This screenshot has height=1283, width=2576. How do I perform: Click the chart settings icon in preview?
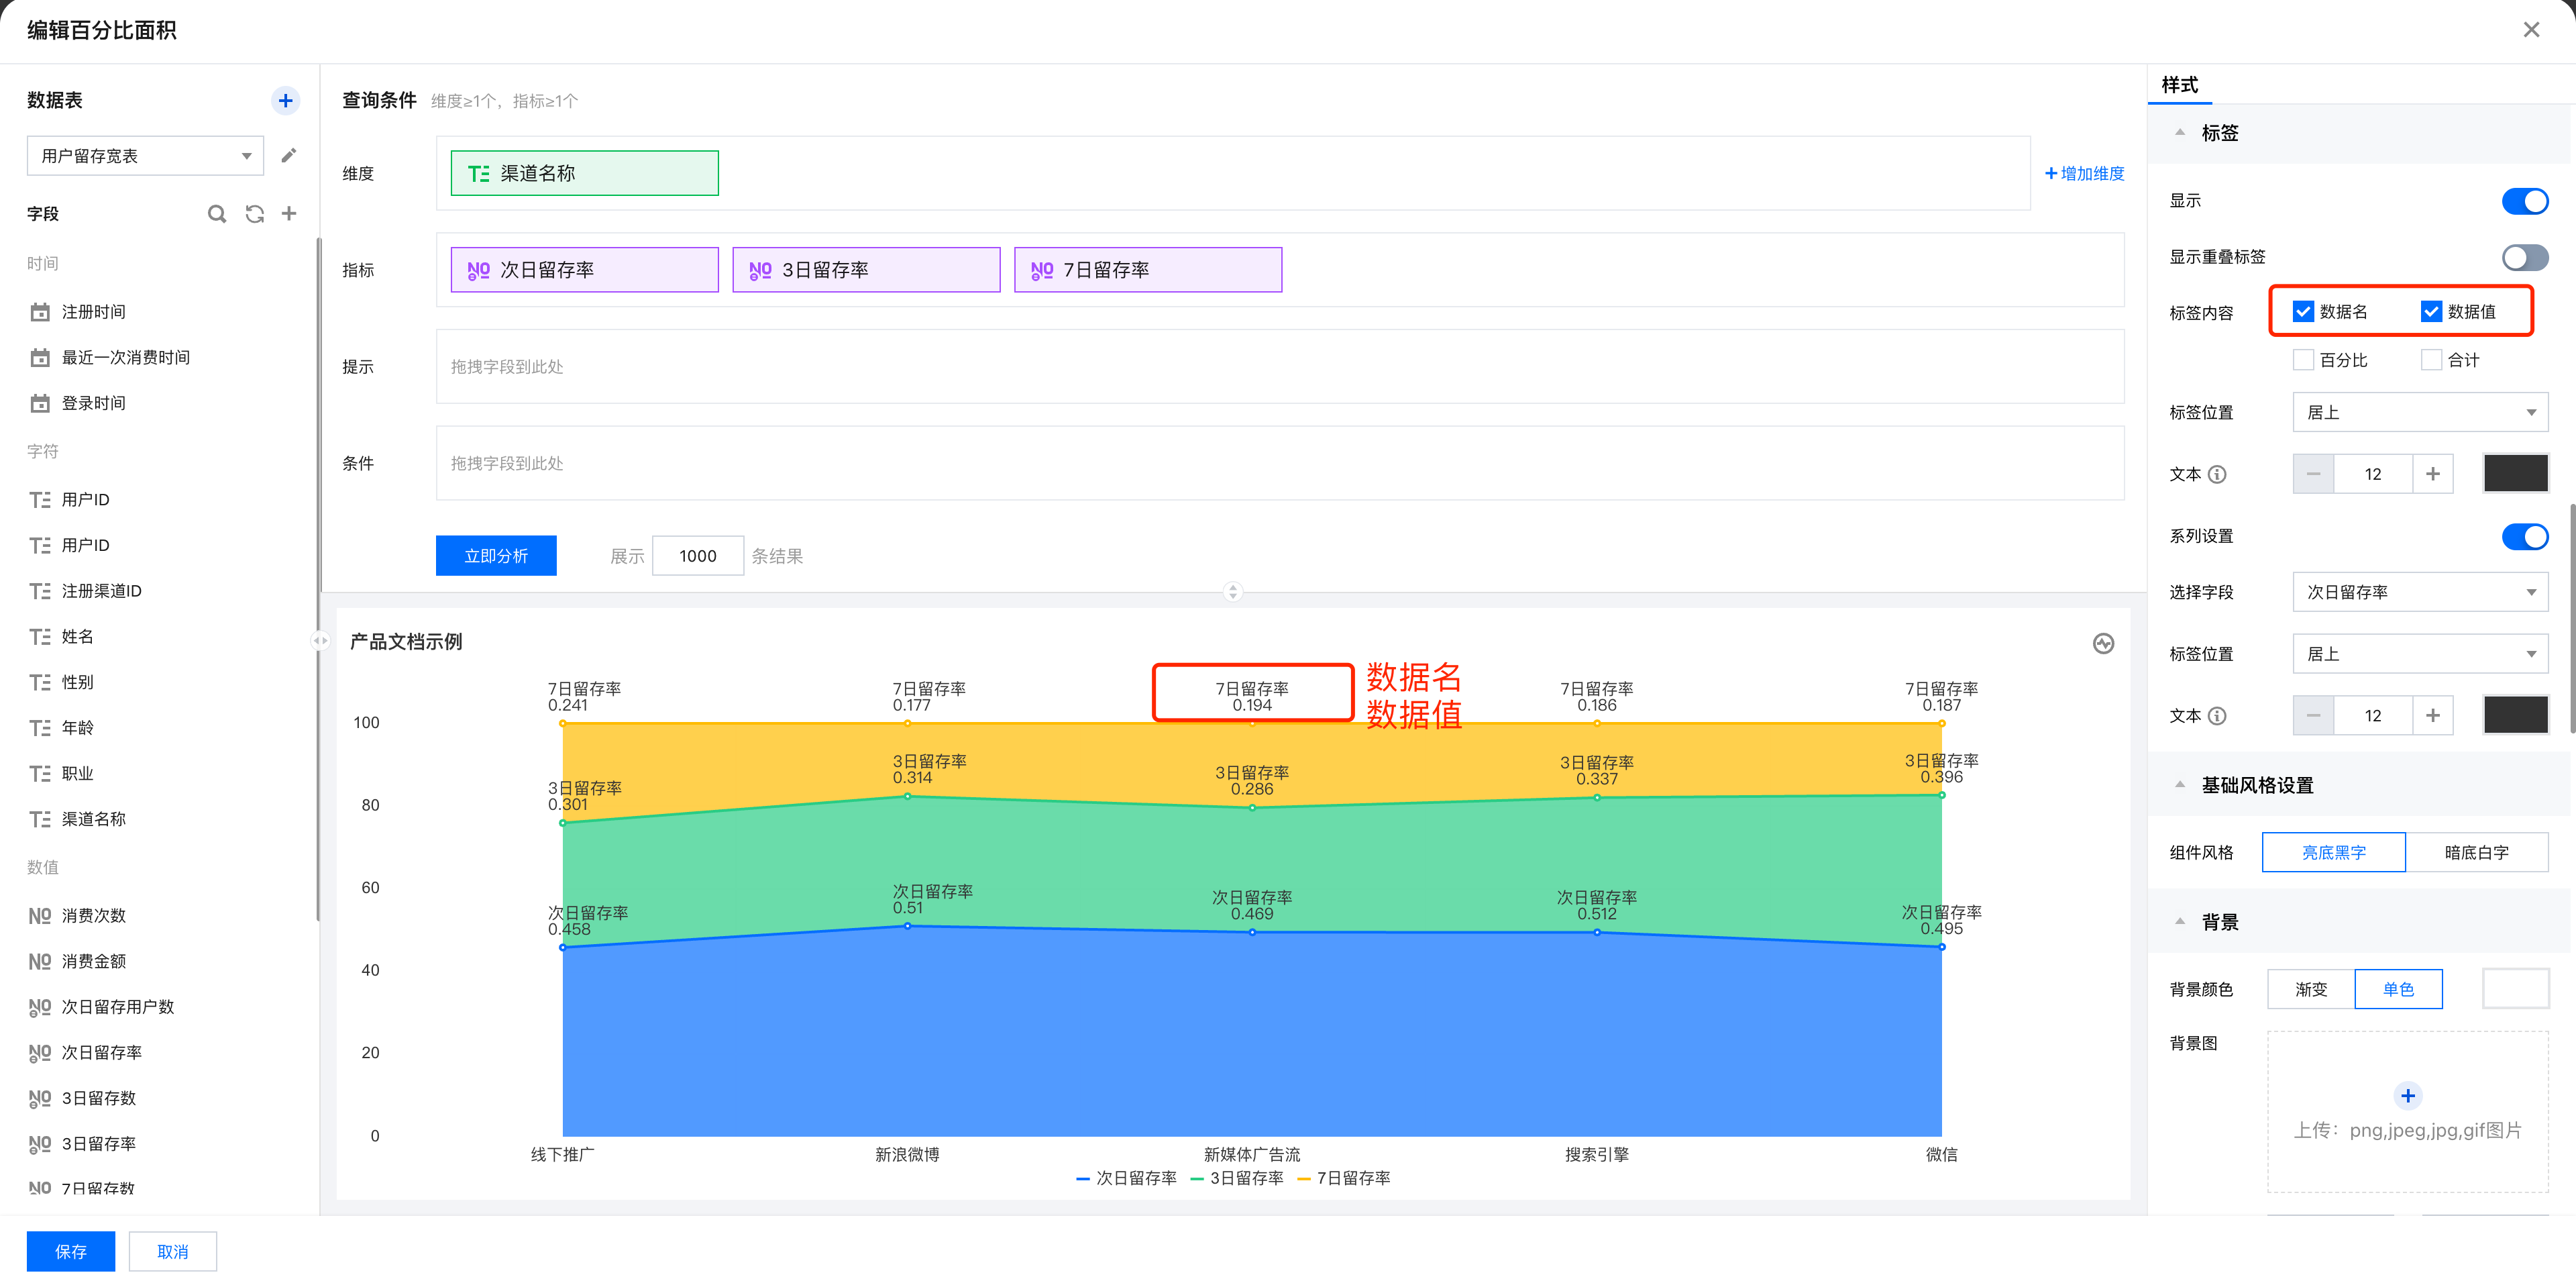2103,643
